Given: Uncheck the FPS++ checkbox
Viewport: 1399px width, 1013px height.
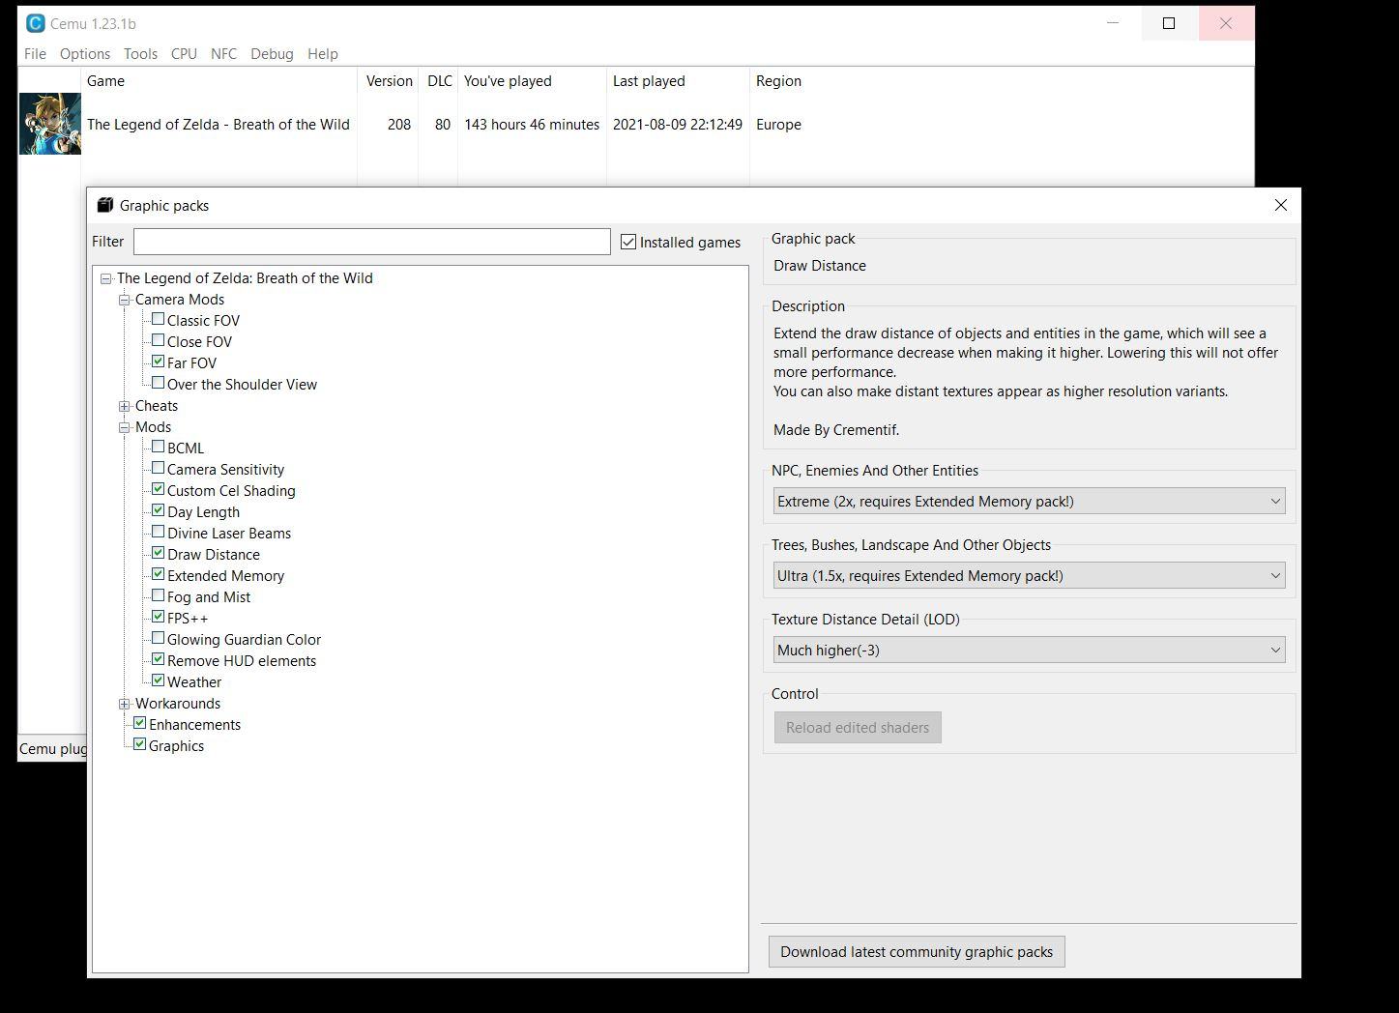Looking at the screenshot, I should point(158,617).
